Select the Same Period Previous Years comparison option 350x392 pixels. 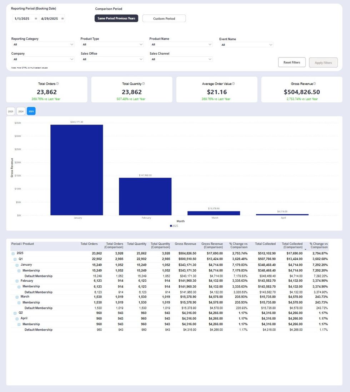(116, 18)
